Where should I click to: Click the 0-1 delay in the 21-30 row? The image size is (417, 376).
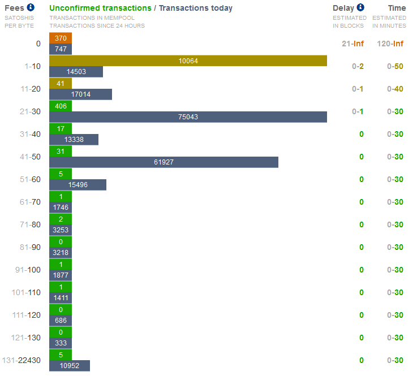358,111
